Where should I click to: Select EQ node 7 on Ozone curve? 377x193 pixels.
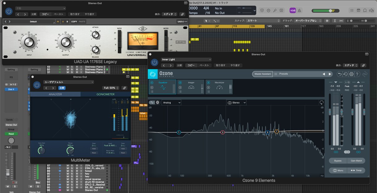(x=277, y=131)
